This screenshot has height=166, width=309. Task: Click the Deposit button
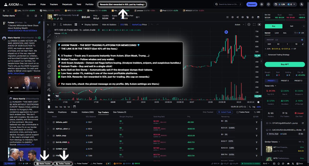[252, 4]
